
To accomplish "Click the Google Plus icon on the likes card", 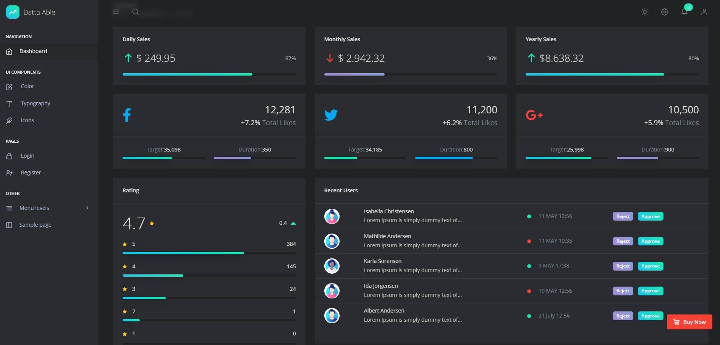I will click(x=534, y=115).
